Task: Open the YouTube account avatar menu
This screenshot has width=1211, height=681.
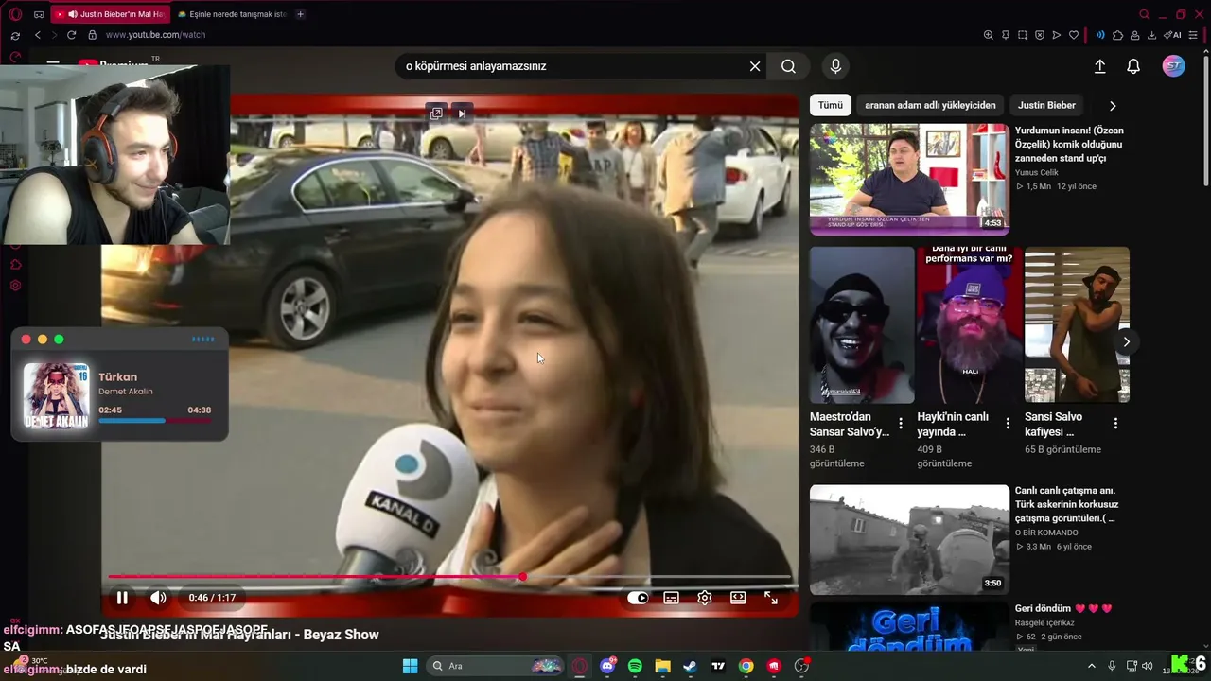Action: (x=1173, y=66)
